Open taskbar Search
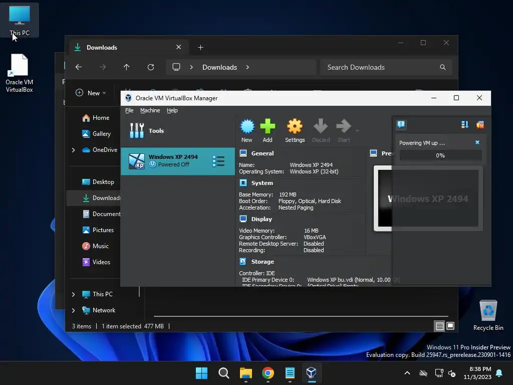Screen dimensions: 513x385 pyautogui.click(x=224, y=373)
